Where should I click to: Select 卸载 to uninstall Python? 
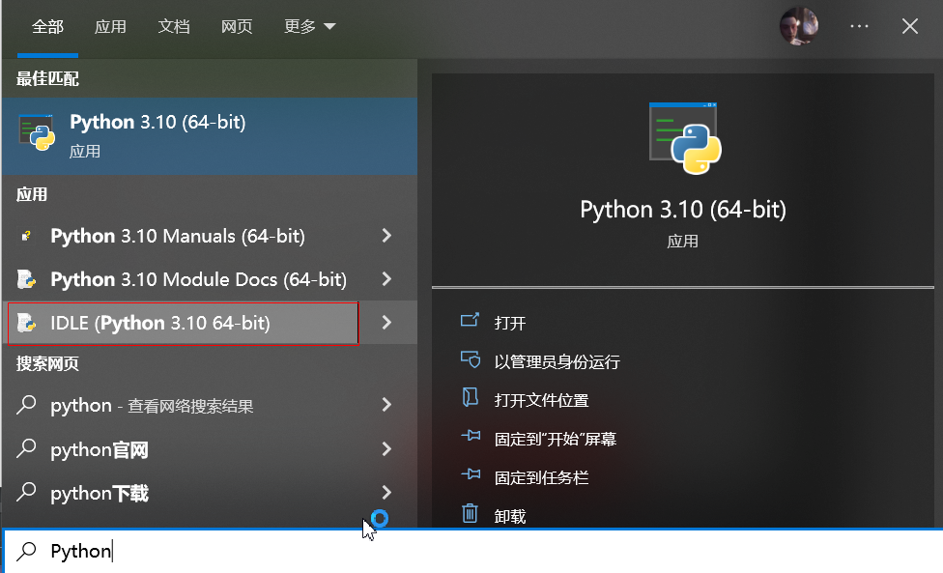click(x=509, y=517)
